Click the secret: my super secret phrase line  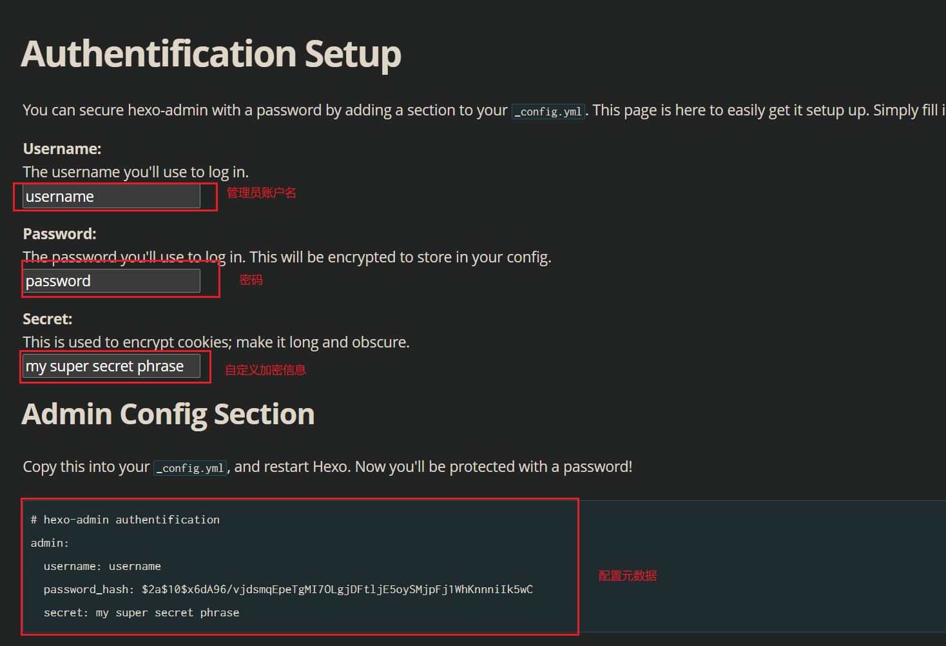pos(141,612)
